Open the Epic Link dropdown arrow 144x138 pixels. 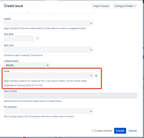coord(91,50)
